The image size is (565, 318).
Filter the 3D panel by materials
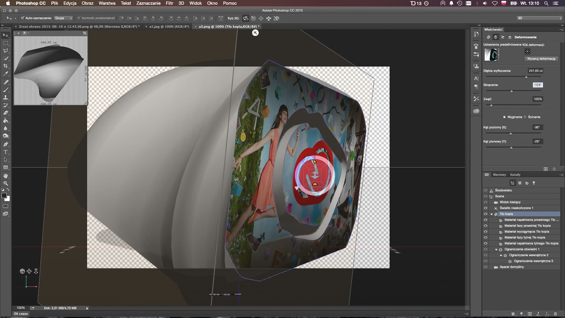click(x=527, y=183)
